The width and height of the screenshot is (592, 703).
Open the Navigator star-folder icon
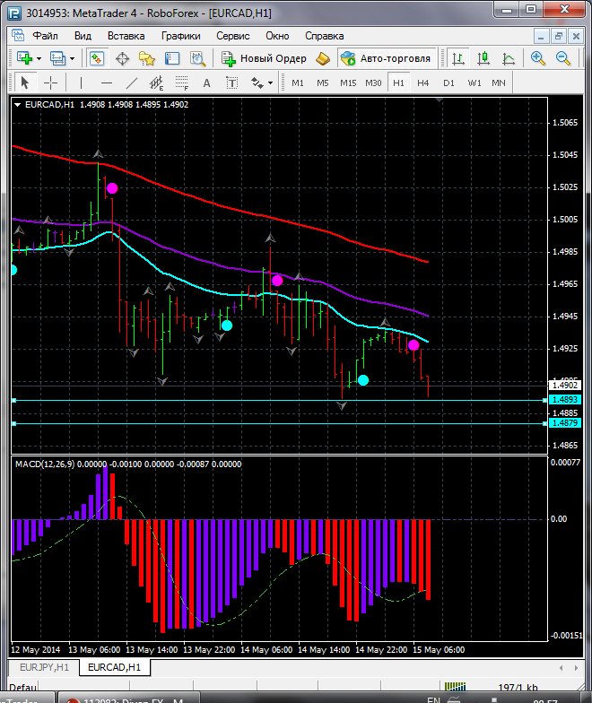(147, 58)
